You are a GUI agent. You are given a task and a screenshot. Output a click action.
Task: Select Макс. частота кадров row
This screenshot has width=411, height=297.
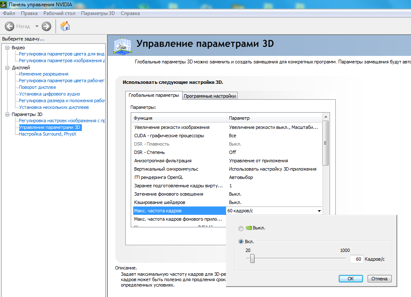(180, 211)
